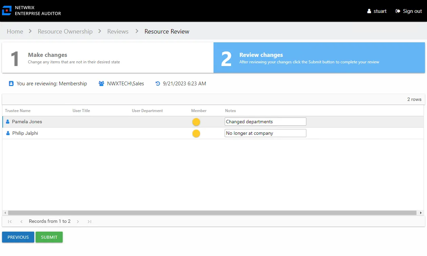The width and height of the screenshot is (427, 256).
Task: Sort by the User Department column header
Action: tap(147, 111)
